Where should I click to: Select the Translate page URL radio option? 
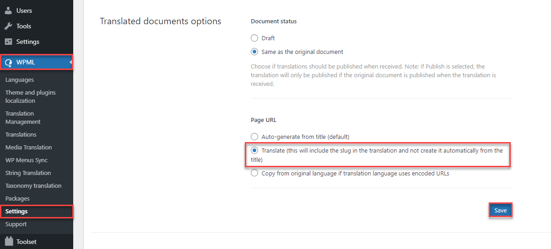[254, 151]
